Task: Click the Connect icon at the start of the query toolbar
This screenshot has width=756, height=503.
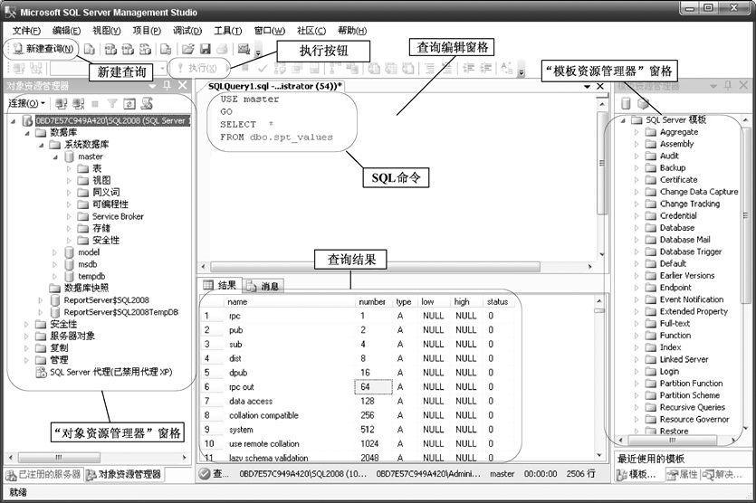Action: pyautogui.click(x=19, y=68)
